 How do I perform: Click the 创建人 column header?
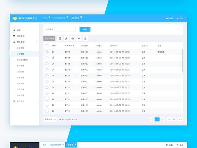pyautogui.click(x=99, y=46)
